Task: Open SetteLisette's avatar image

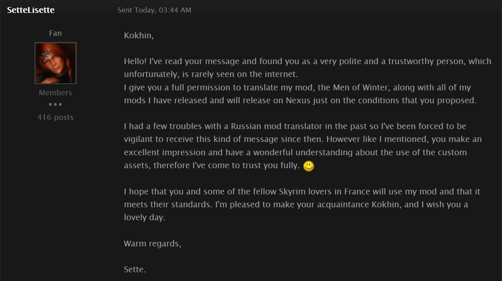Action: (x=55, y=63)
